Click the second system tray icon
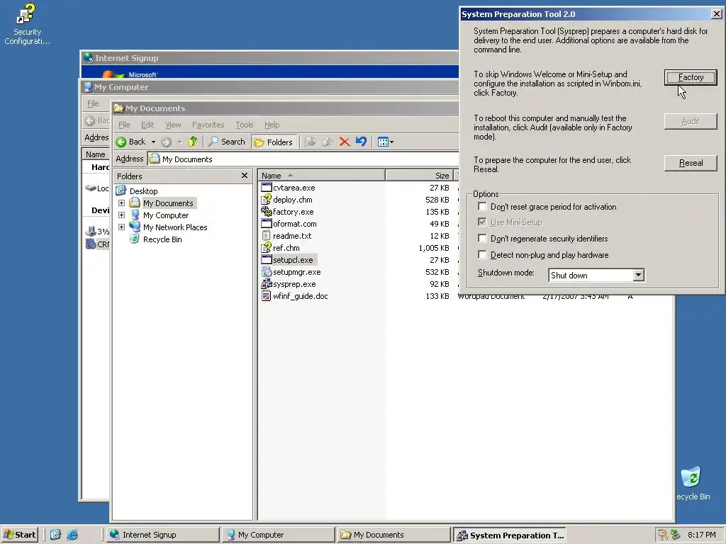 (676, 535)
